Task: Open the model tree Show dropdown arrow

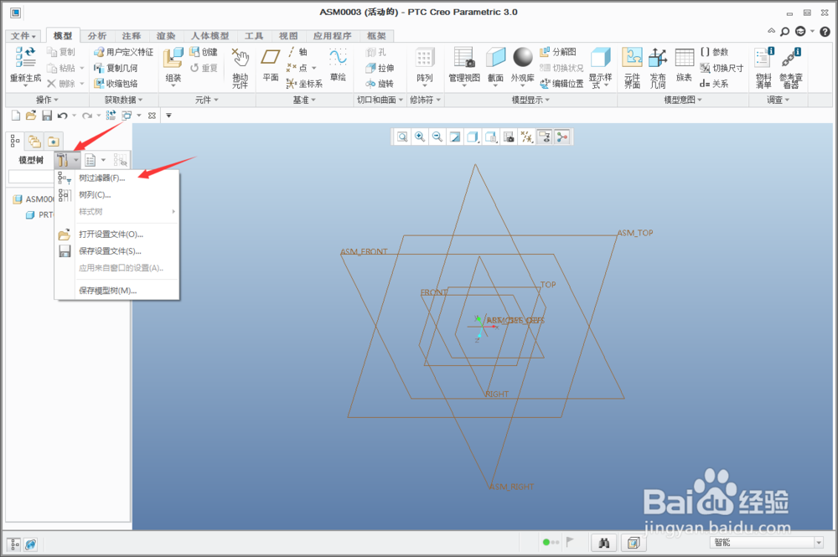Action: [x=103, y=160]
